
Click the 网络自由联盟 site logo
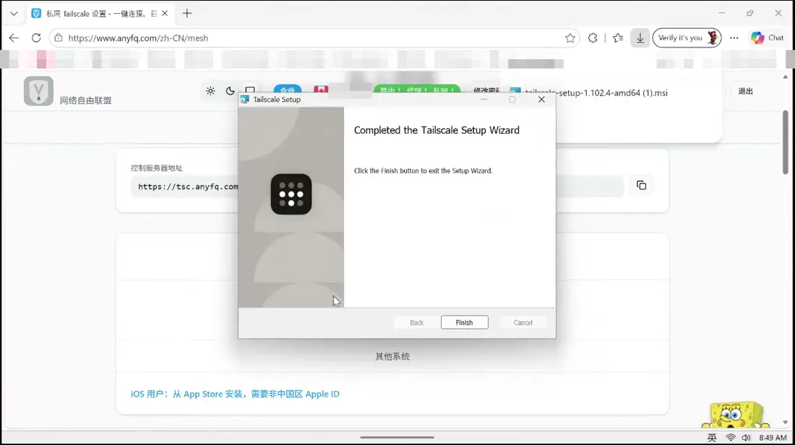[x=38, y=91]
